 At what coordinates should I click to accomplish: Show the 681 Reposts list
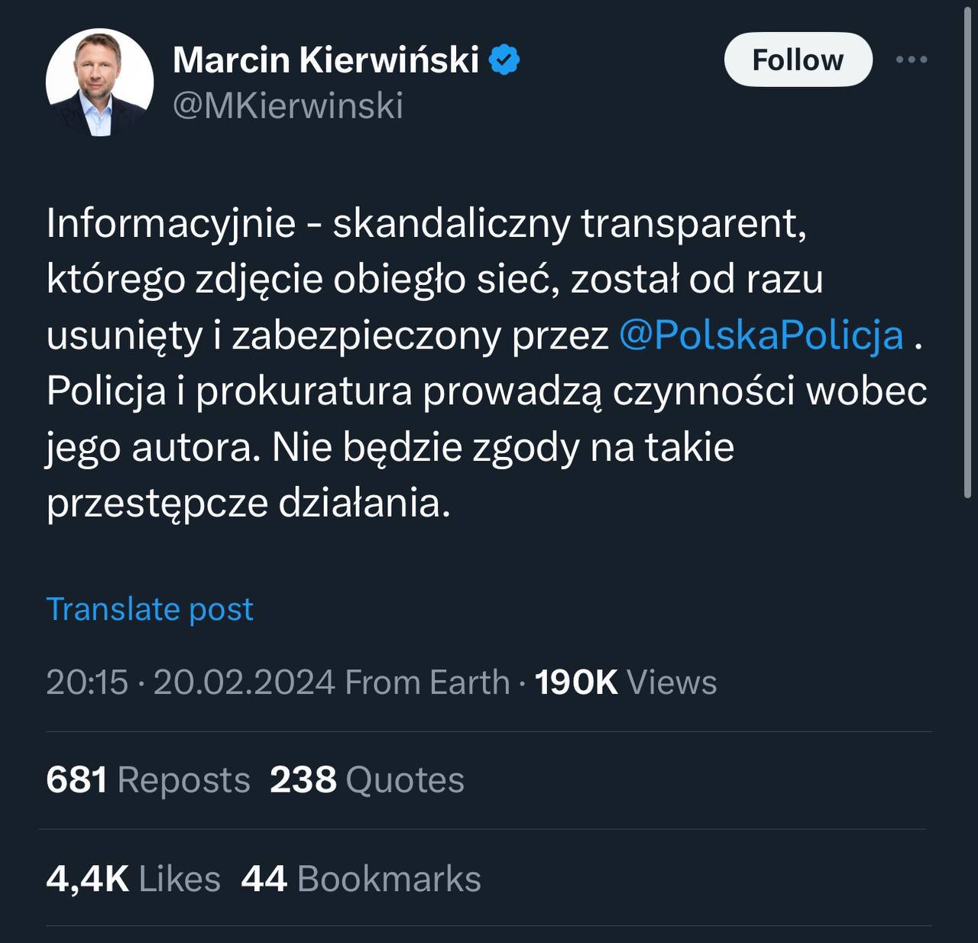[x=148, y=780]
